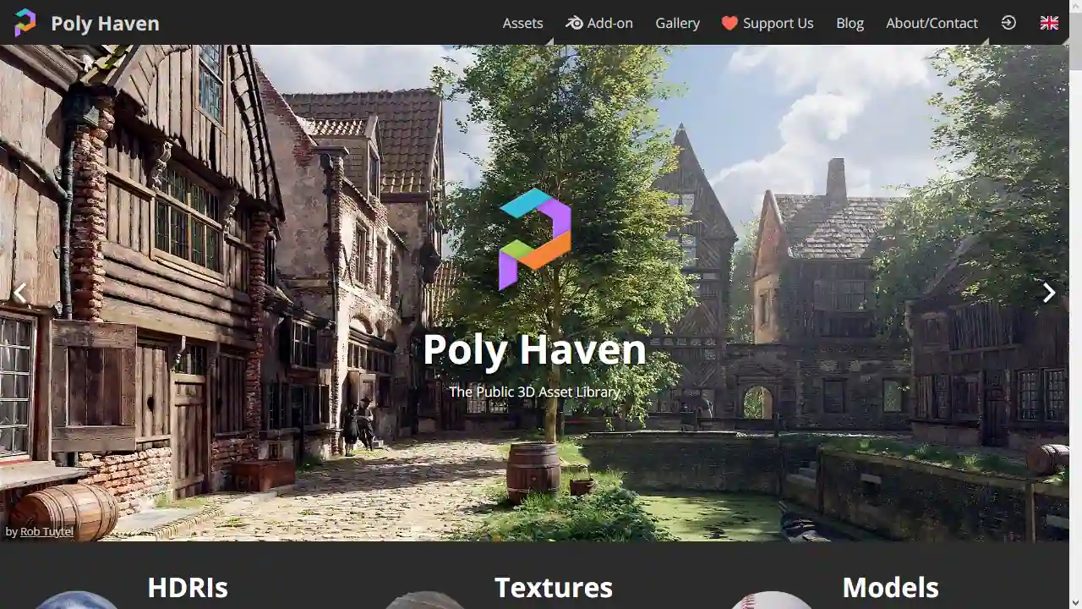Select the Add-on plug icon
The width and height of the screenshot is (1082, 609).
coord(573,23)
